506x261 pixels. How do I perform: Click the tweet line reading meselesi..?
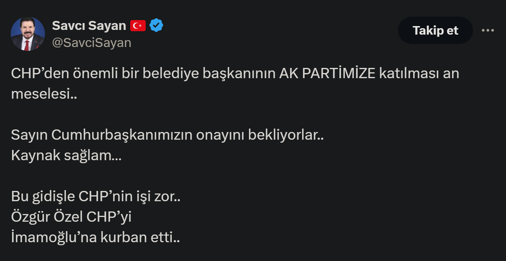click(44, 94)
